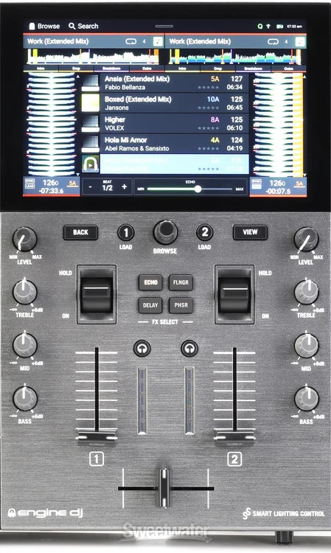Select track Ansia (Extended Mix) row
331x553 pixels.
coord(174,83)
